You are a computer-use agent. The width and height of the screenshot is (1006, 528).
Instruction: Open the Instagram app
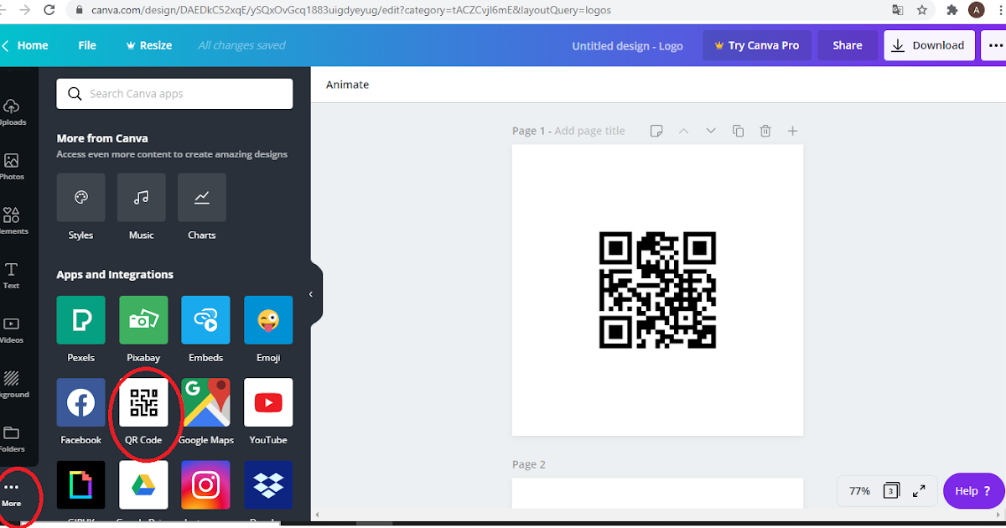[205, 484]
